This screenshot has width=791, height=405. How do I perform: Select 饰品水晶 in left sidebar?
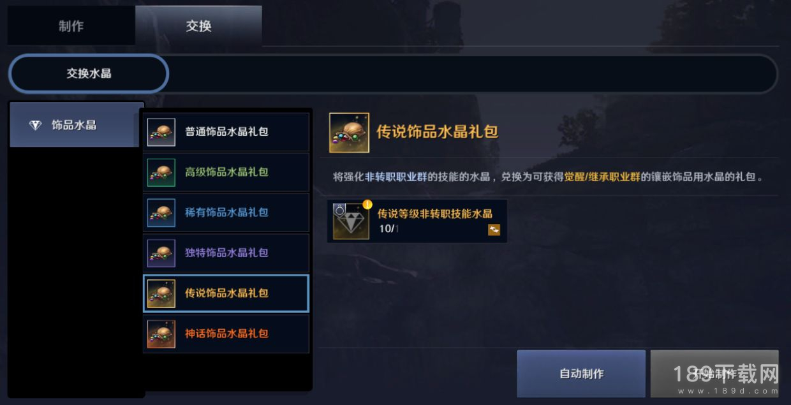pos(77,125)
